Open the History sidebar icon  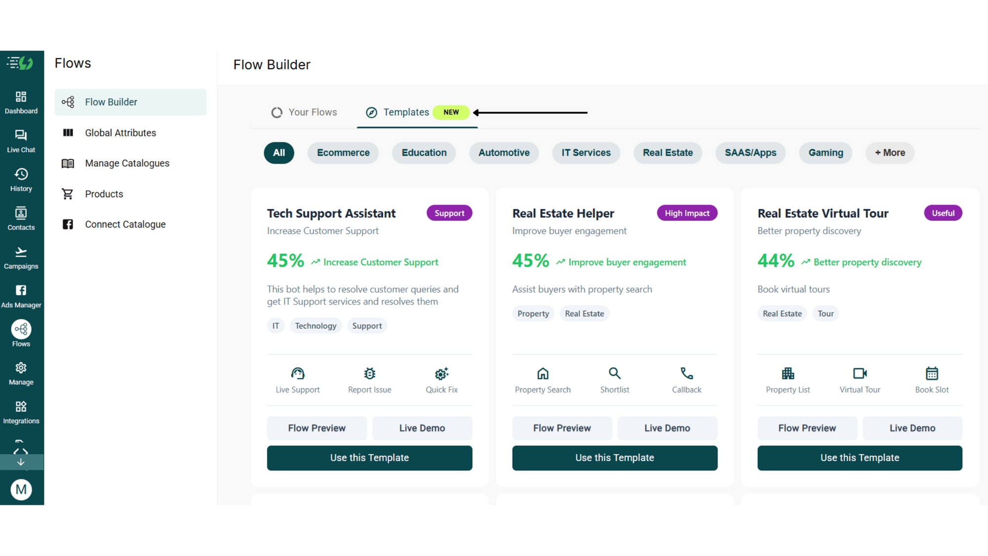(21, 180)
